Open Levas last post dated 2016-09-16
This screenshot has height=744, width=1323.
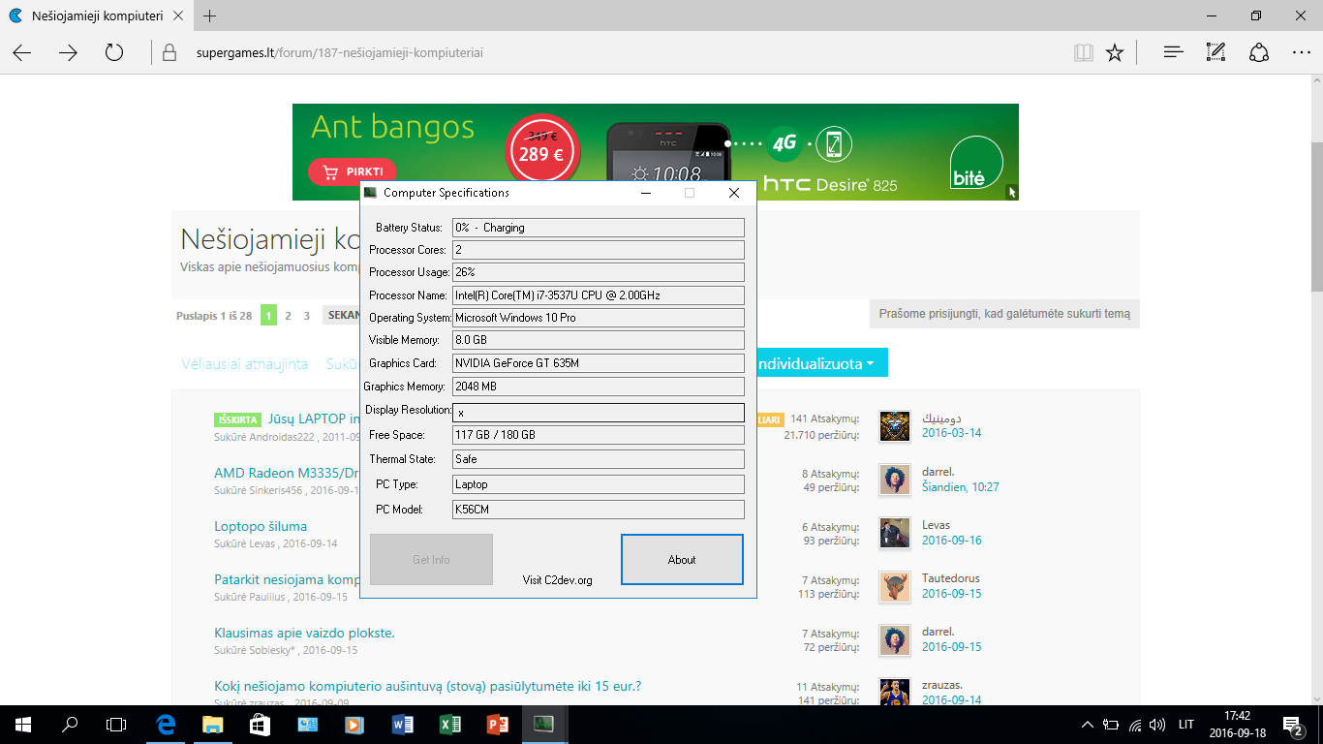click(x=951, y=541)
